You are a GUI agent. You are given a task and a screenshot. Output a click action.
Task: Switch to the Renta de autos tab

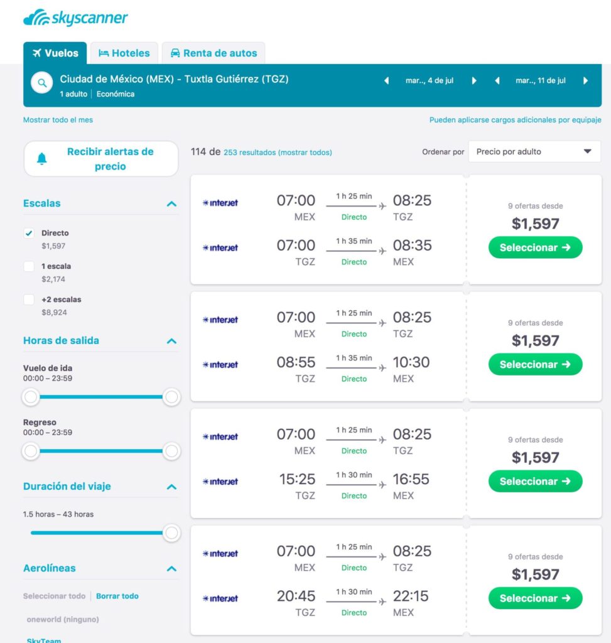tap(214, 53)
